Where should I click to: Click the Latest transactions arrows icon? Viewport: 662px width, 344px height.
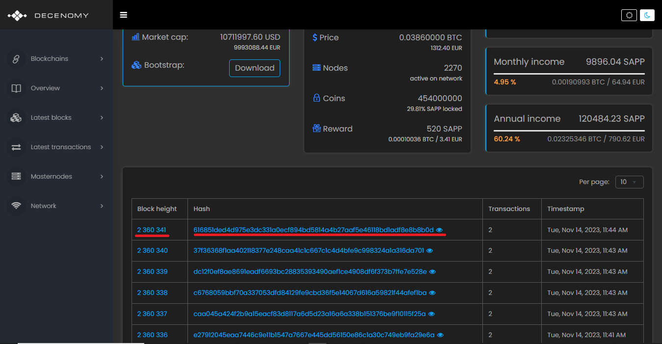pyautogui.click(x=16, y=147)
